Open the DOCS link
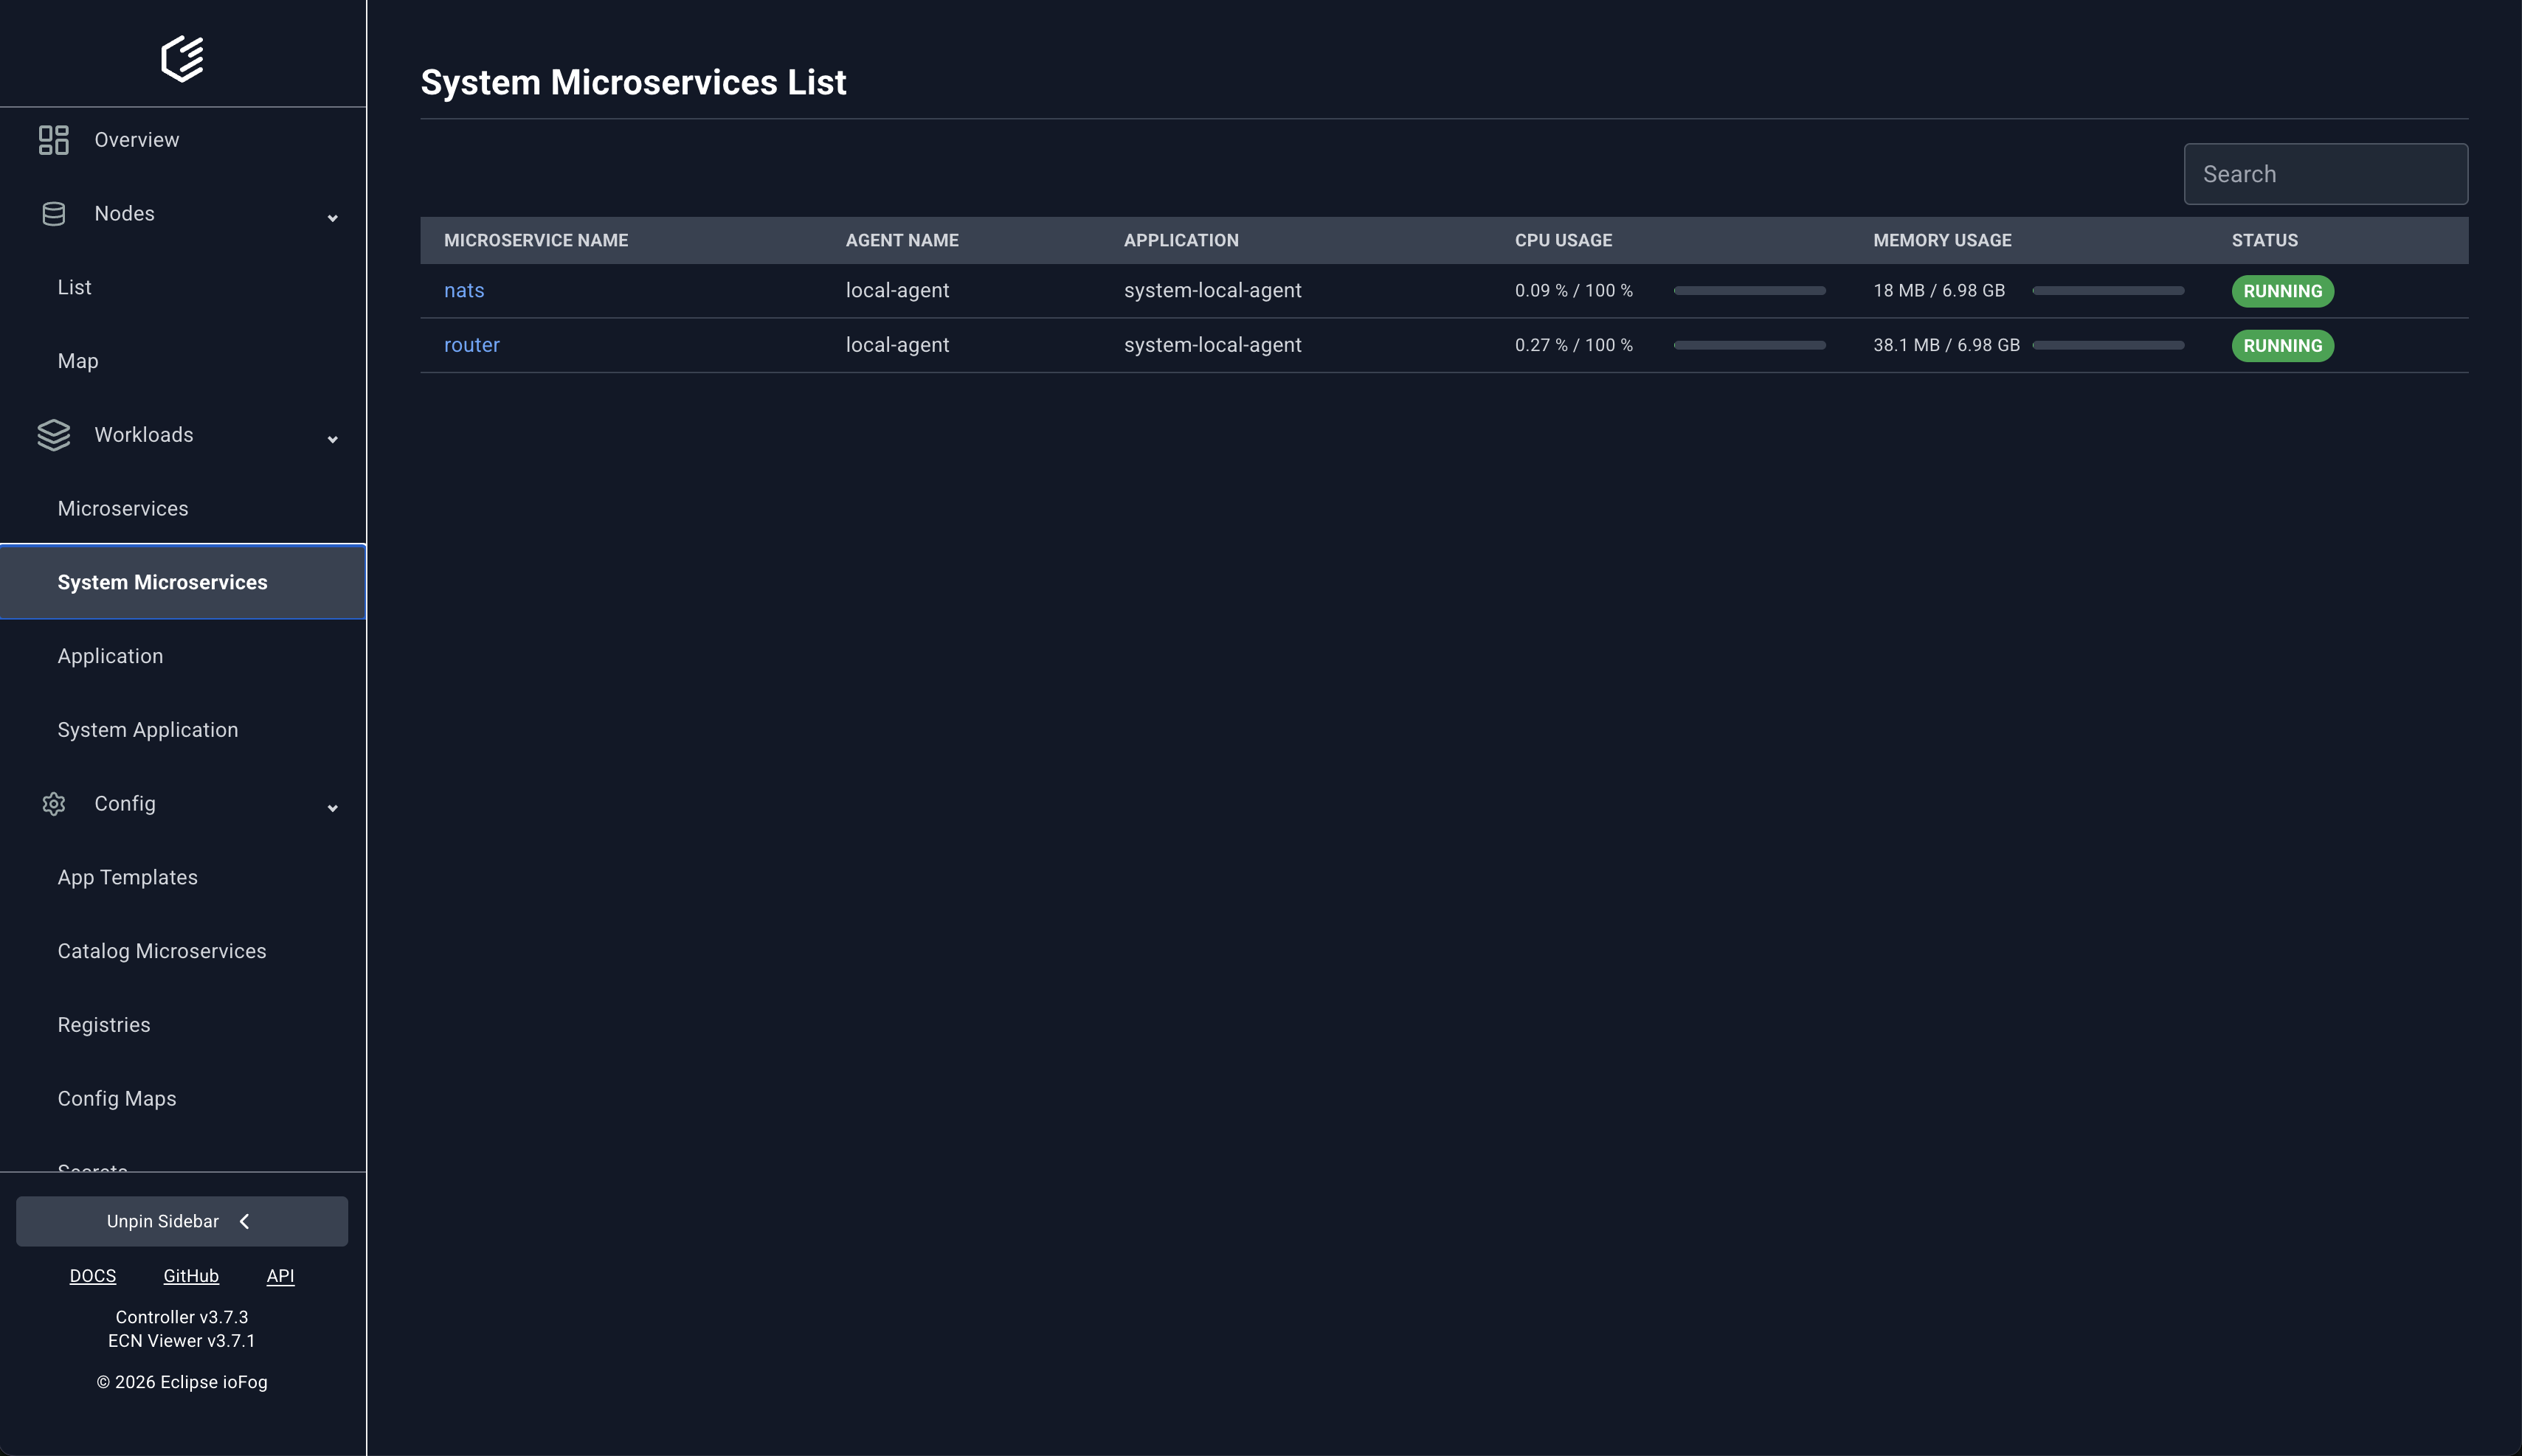 pos(93,1275)
